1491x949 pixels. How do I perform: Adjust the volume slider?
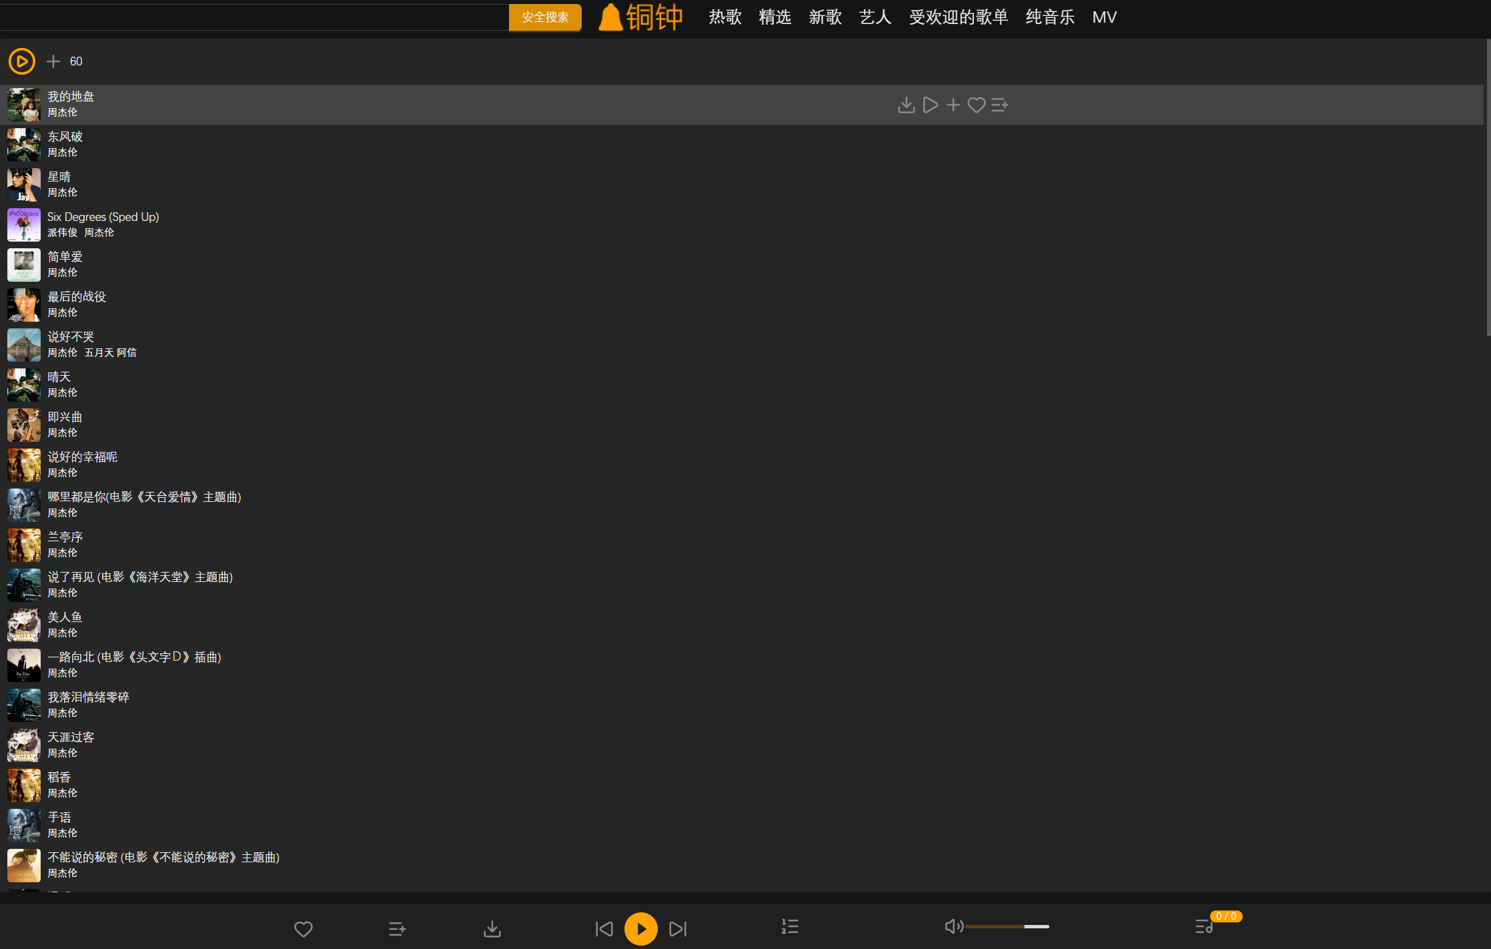point(1007,926)
